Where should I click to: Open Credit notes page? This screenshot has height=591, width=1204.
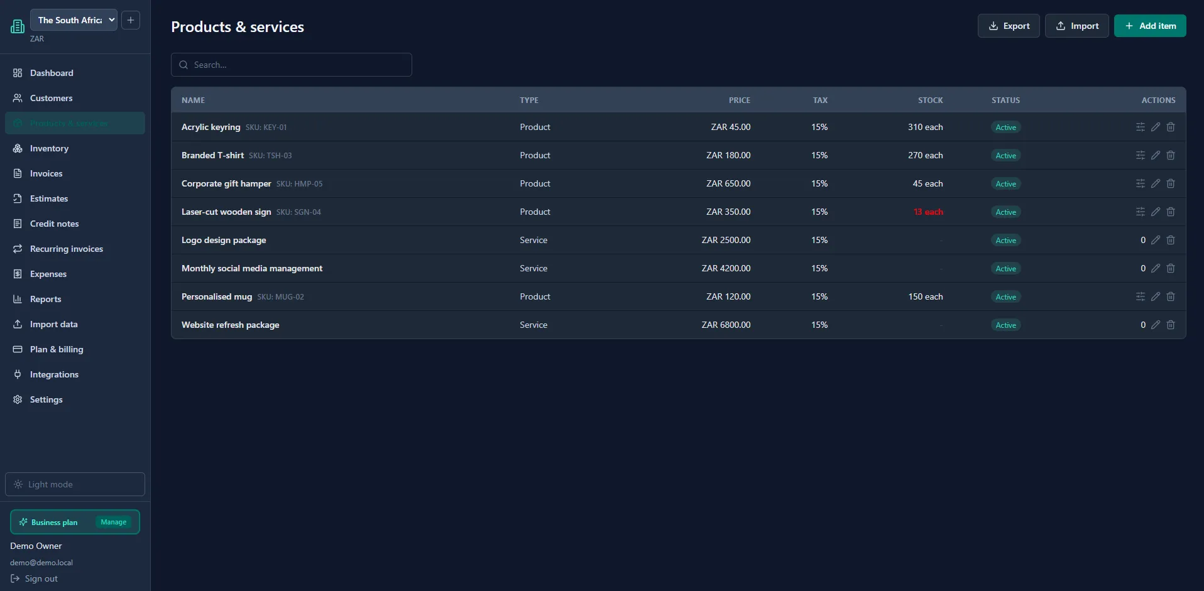pos(75,224)
